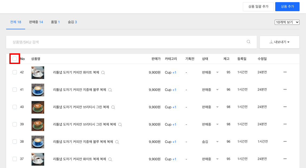The height and width of the screenshot is (168, 306).
Task: Open more options menu for product 40
Action: click(285, 107)
